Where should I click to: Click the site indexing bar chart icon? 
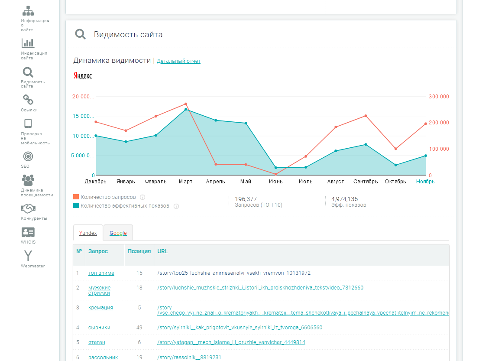[x=28, y=43]
